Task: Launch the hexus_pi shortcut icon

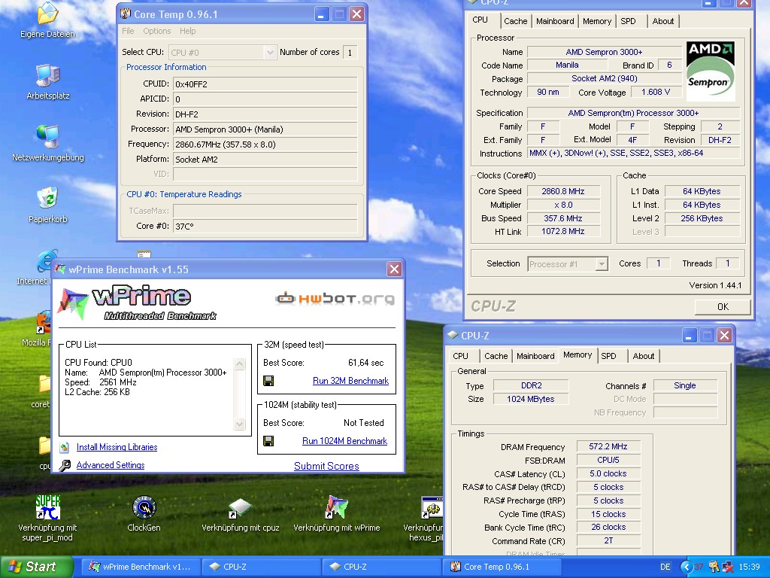Action: click(x=432, y=508)
